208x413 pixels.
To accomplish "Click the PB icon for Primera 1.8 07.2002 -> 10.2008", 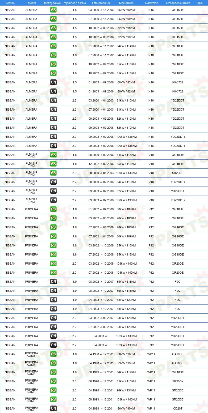I will point(53,254).
